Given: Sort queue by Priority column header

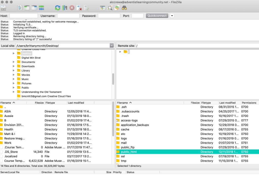Looking at the screenshot, I should [117, 172].
